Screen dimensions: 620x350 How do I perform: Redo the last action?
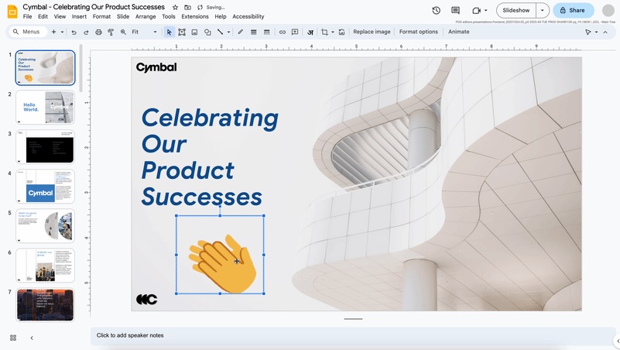pos(86,32)
